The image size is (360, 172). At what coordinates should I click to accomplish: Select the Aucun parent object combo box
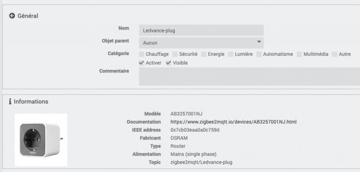pyautogui.click(x=201, y=43)
